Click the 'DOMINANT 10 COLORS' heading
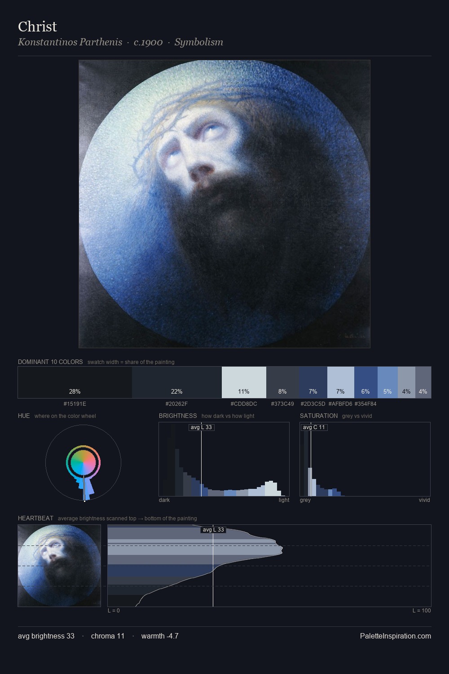Viewport: 449px width, 674px height. point(50,362)
